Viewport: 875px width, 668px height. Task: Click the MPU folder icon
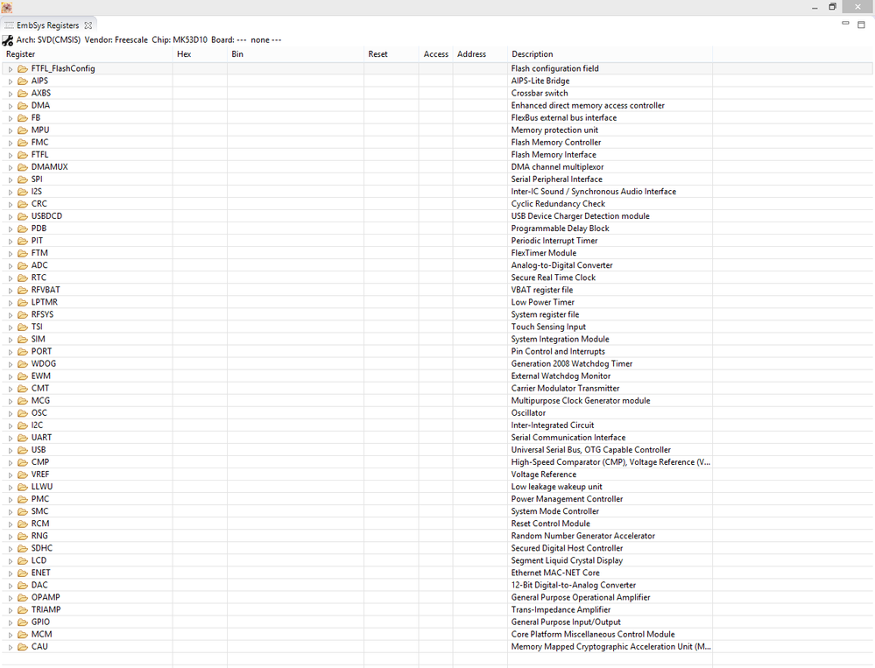click(x=22, y=130)
